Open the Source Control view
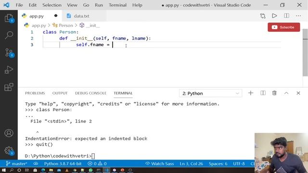Screen dimensions: 308x173 [x=9, y=52]
